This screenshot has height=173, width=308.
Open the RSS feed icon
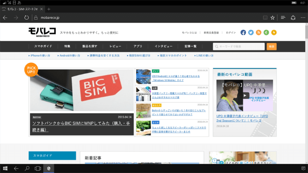click(x=258, y=33)
